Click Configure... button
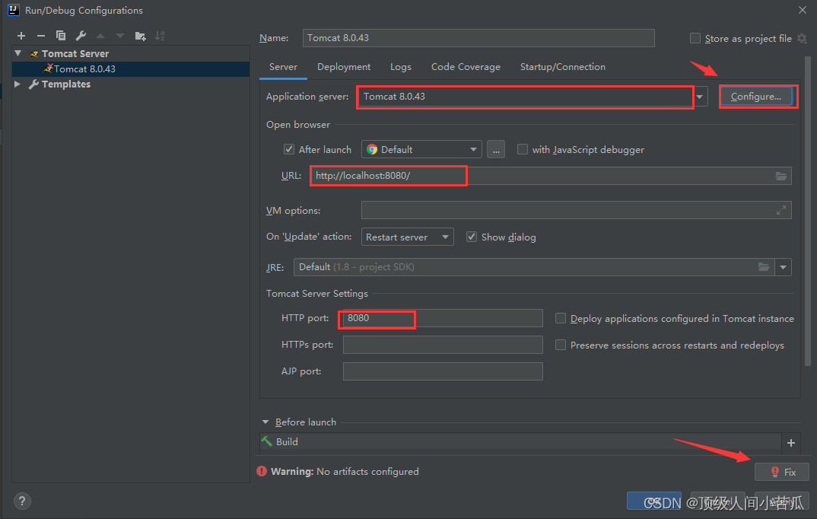Image resolution: width=817 pixels, height=519 pixels. pos(756,97)
